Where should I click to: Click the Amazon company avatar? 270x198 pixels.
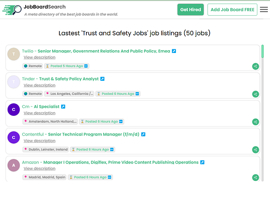tap(13, 165)
